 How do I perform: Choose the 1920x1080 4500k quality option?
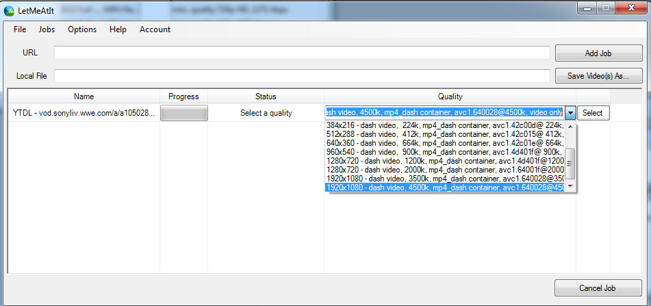[x=445, y=188]
